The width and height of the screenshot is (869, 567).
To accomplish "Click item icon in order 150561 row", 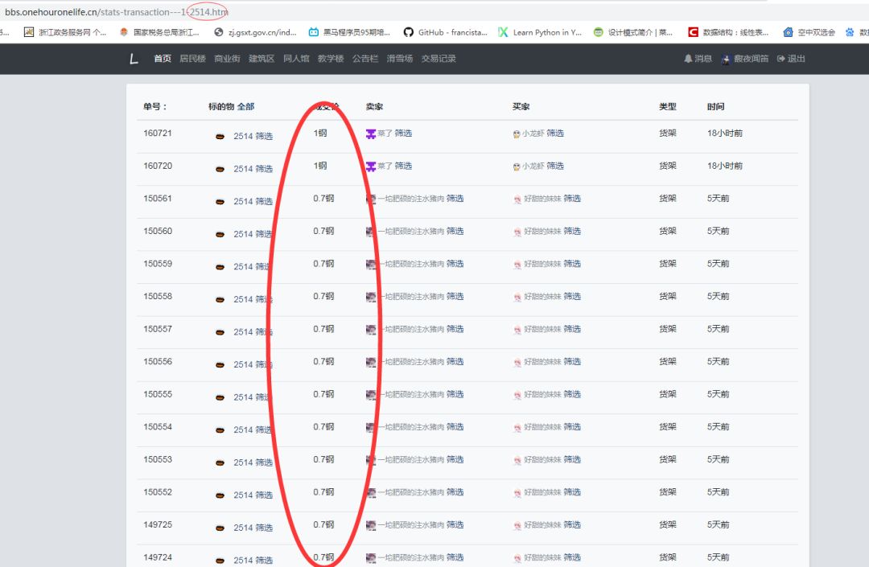I will (220, 202).
